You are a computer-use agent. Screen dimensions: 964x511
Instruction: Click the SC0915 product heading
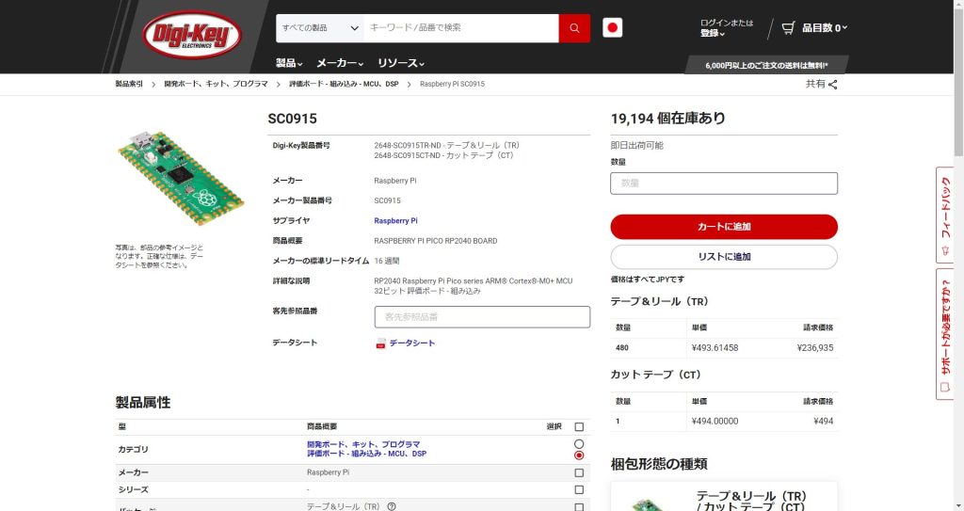(x=292, y=119)
